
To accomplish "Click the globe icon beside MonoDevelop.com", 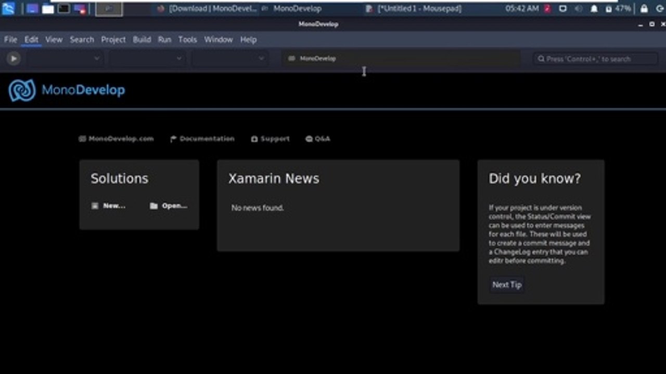I will [x=82, y=139].
